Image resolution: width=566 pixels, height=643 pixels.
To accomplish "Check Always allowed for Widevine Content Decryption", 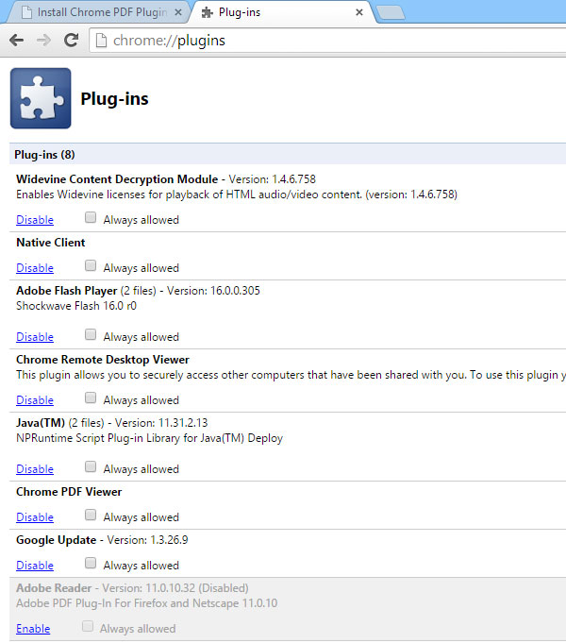I will coord(91,218).
